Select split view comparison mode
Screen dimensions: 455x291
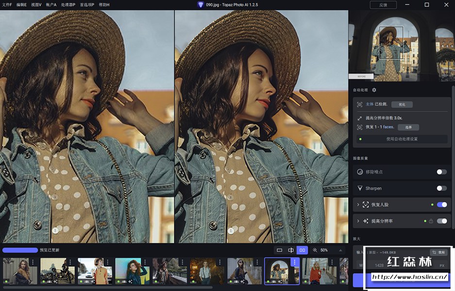(x=291, y=250)
